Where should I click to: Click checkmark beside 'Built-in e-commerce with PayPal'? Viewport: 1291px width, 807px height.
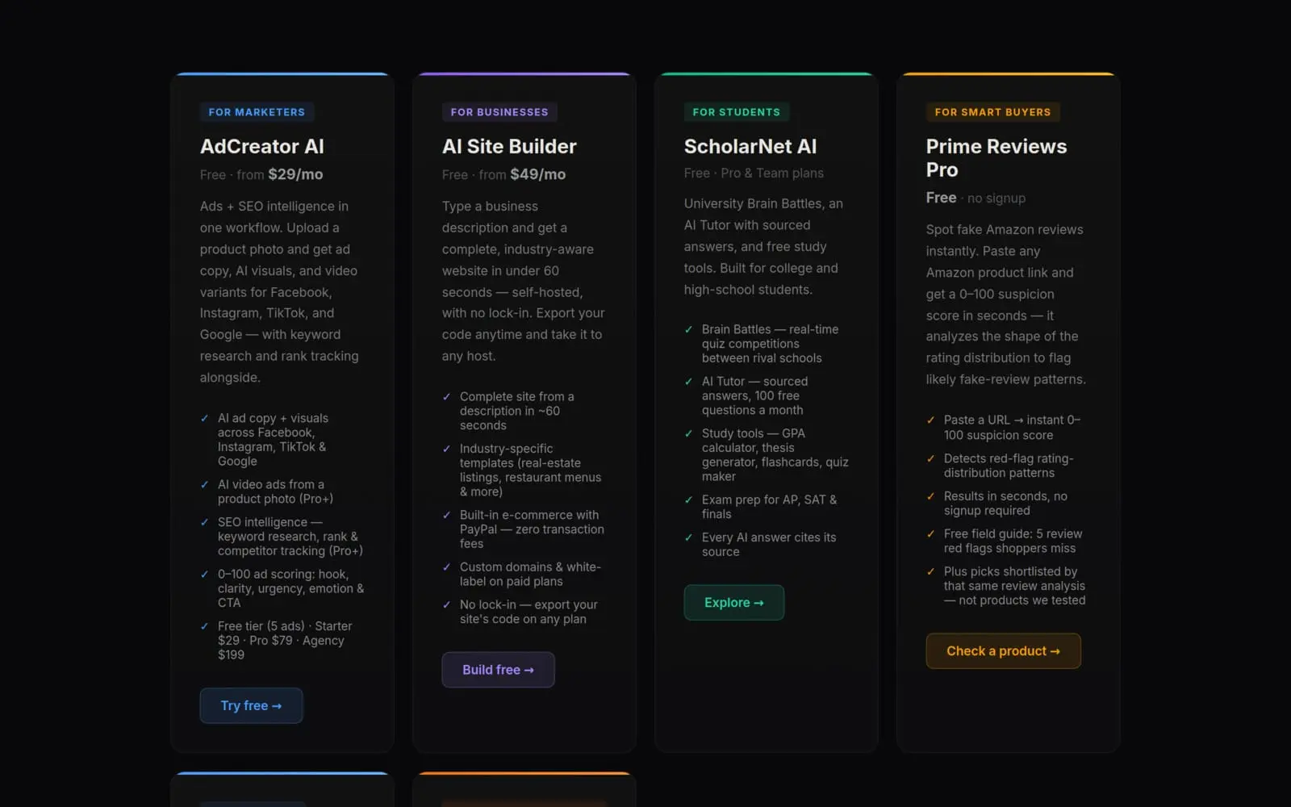[447, 515]
